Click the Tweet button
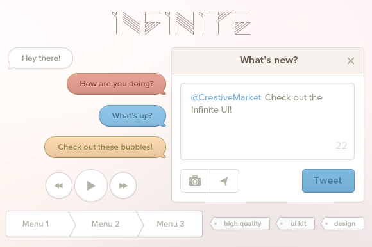This screenshot has height=247, width=372. coord(328,180)
